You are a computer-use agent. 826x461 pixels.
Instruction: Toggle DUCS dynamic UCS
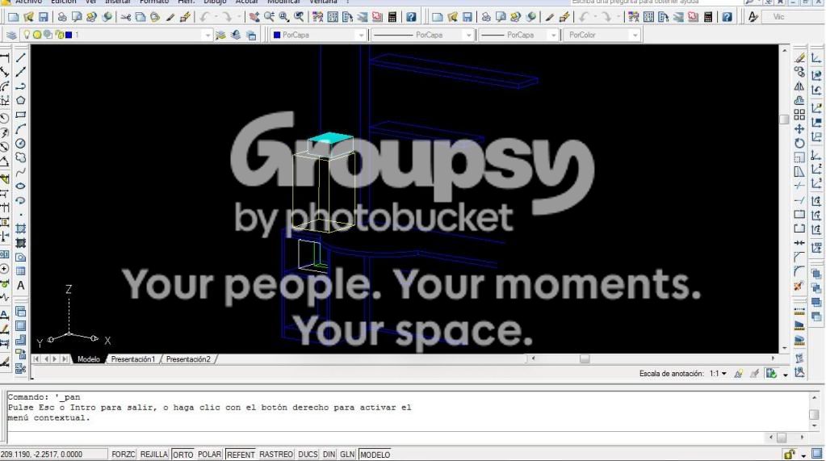click(308, 455)
